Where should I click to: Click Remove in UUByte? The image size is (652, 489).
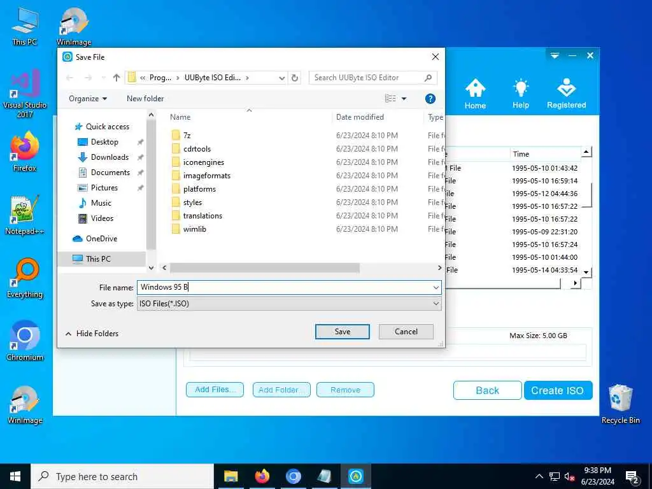345,390
